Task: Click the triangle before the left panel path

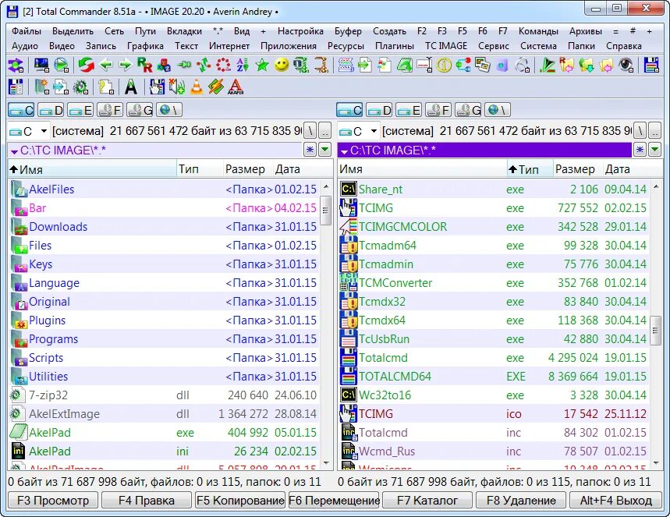Action: [14, 151]
